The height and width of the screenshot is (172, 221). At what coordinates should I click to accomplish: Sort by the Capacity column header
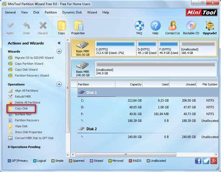point(129,84)
